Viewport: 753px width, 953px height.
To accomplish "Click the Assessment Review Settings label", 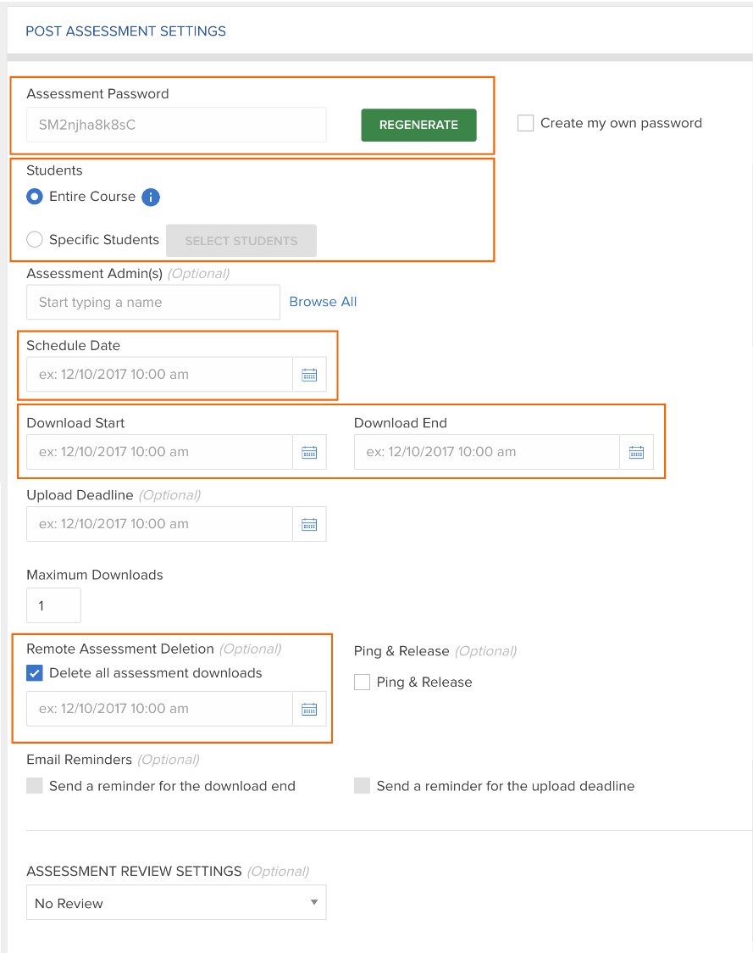I will point(134,871).
